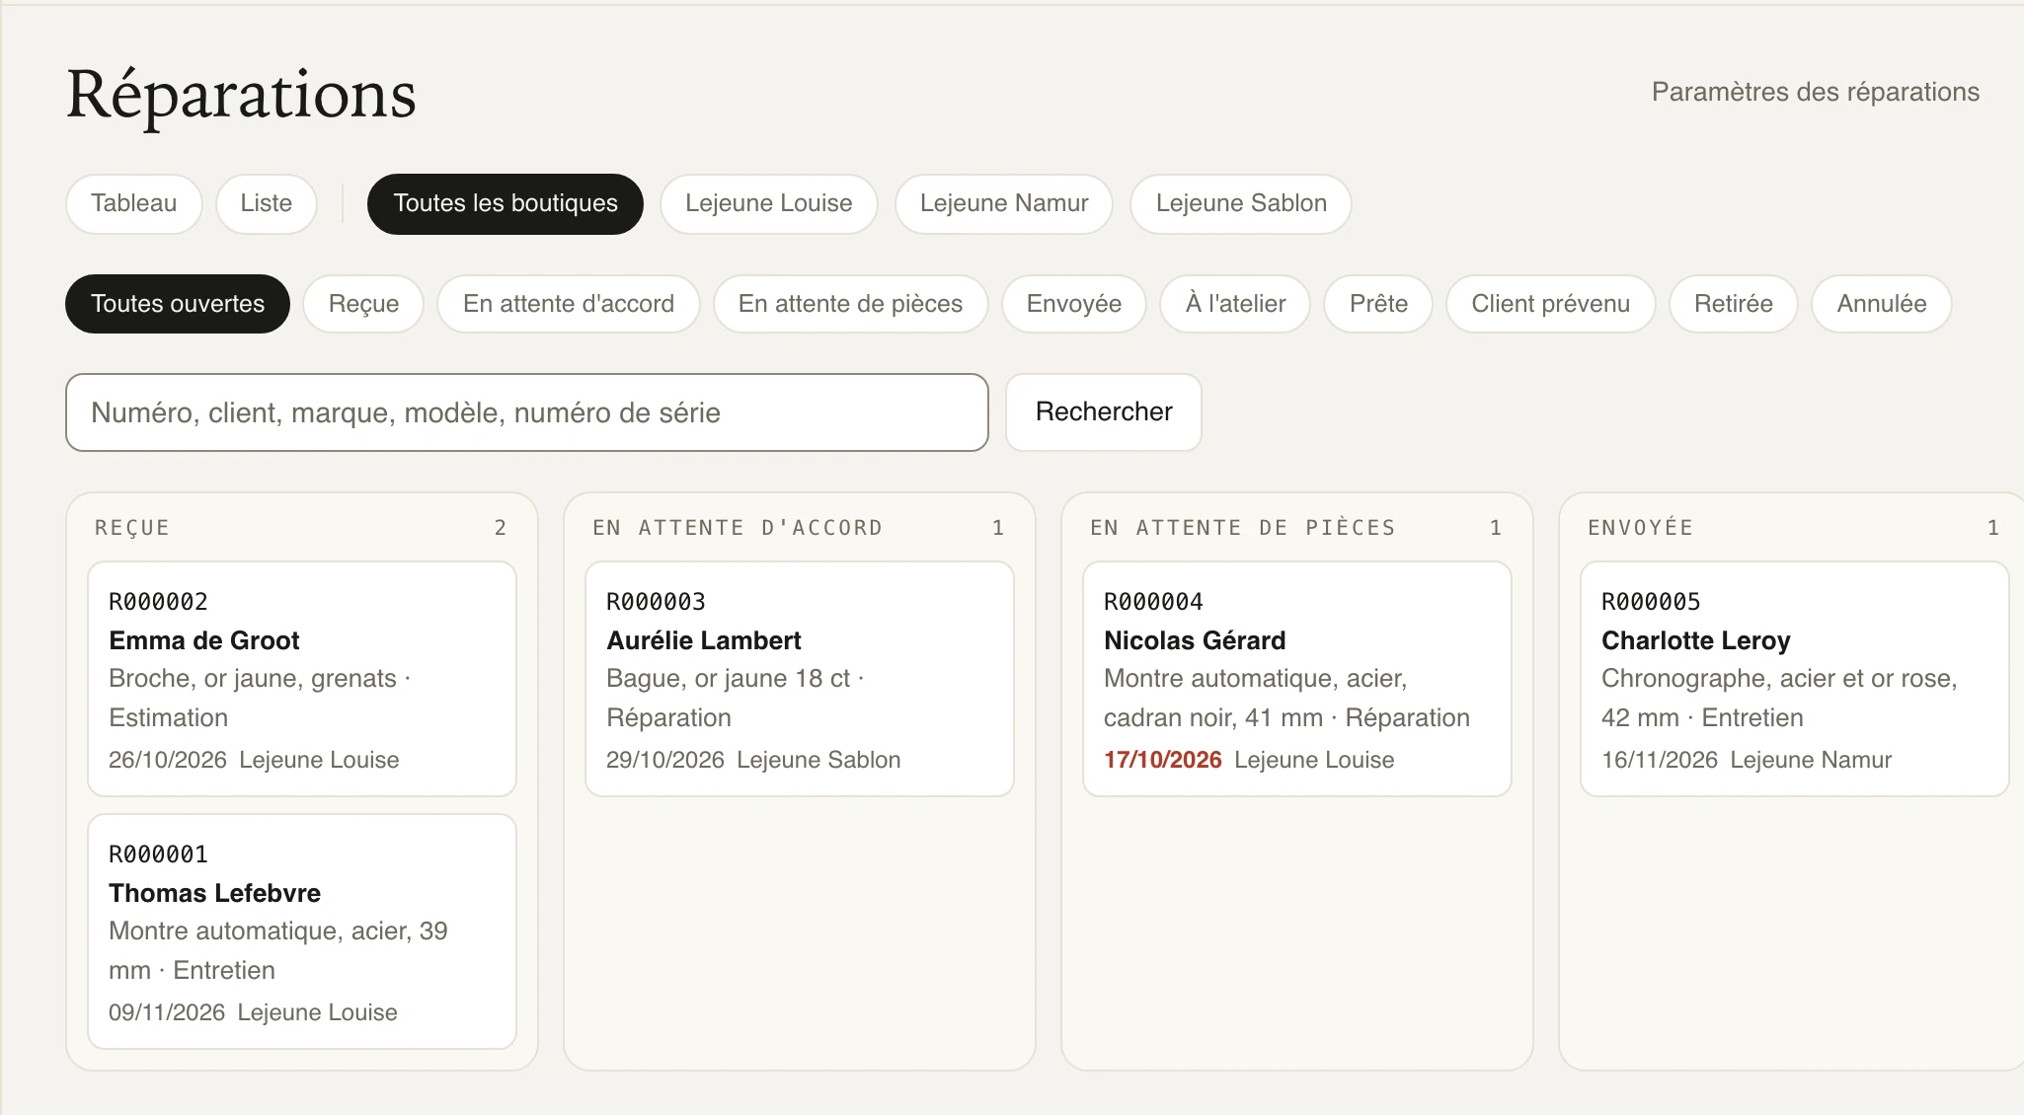The height and width of the screenshot is (1115, 2024).
Task: Click the overdue date 17/10/2026
Action: click(x=1162, y=760)
